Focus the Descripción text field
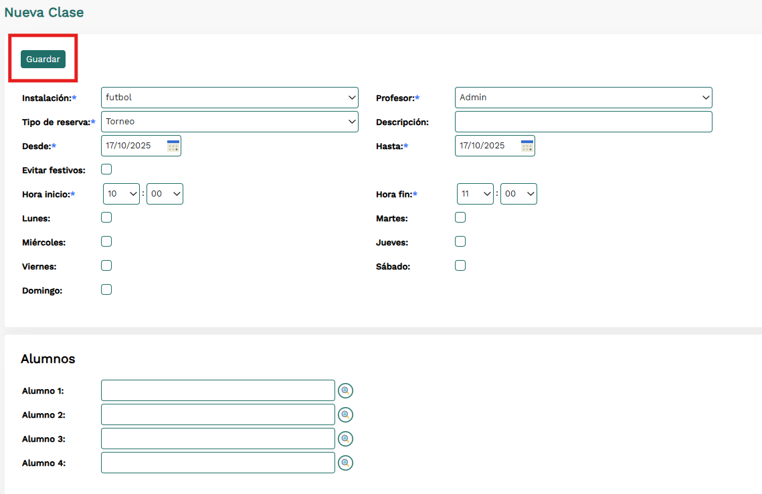This screenshot has width=762, height=494. (583, 122)
